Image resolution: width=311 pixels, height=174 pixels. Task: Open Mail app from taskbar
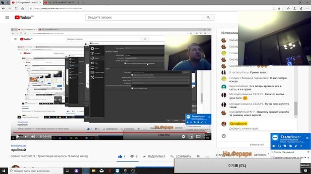pos(102,171)
